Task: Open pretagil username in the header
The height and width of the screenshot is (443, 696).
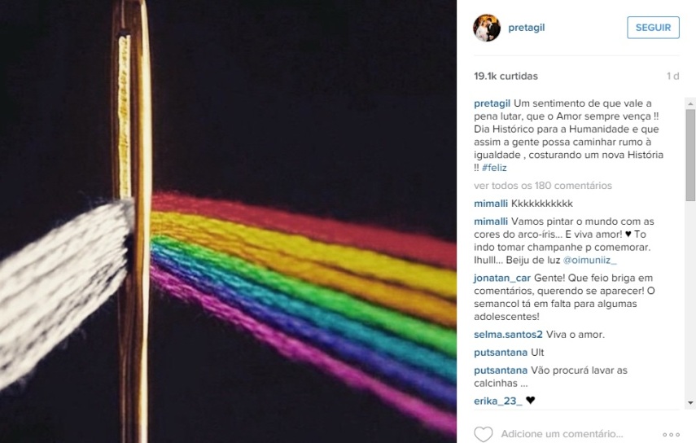Action: [x=527, y=28]
